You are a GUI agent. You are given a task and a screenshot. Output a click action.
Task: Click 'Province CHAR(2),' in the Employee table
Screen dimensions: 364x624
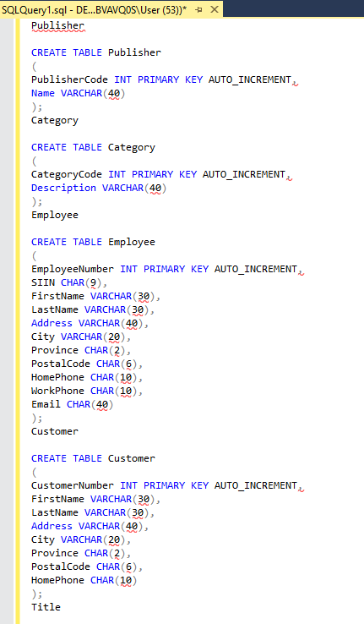coord(81,350)
